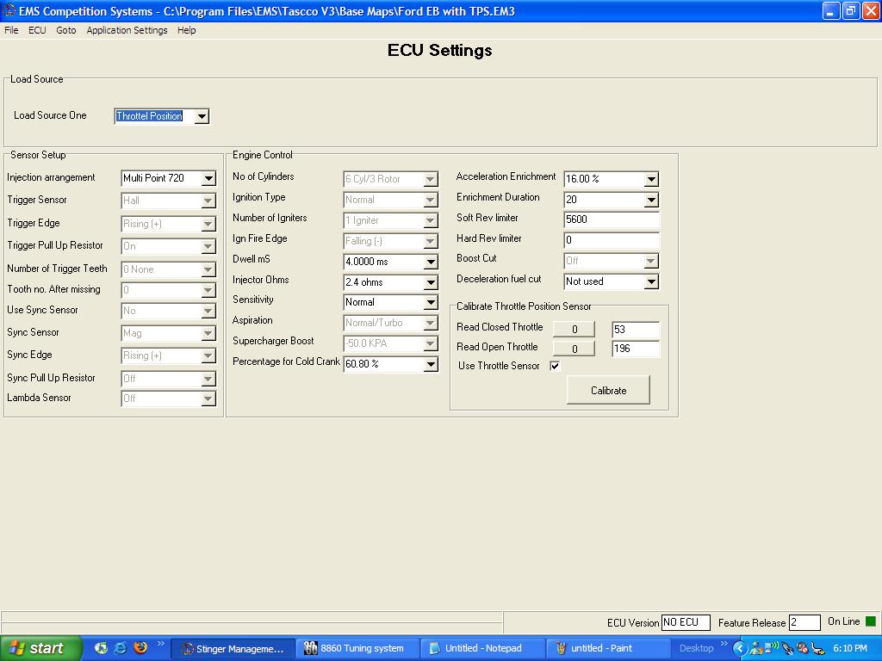Viewport: 882px width, 661px height.
Task: Expand hidden system tray icons arrow
Action: click(739, 648)
